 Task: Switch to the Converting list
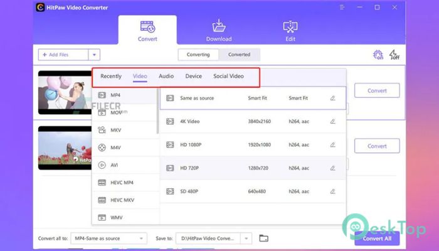[198, 55]
